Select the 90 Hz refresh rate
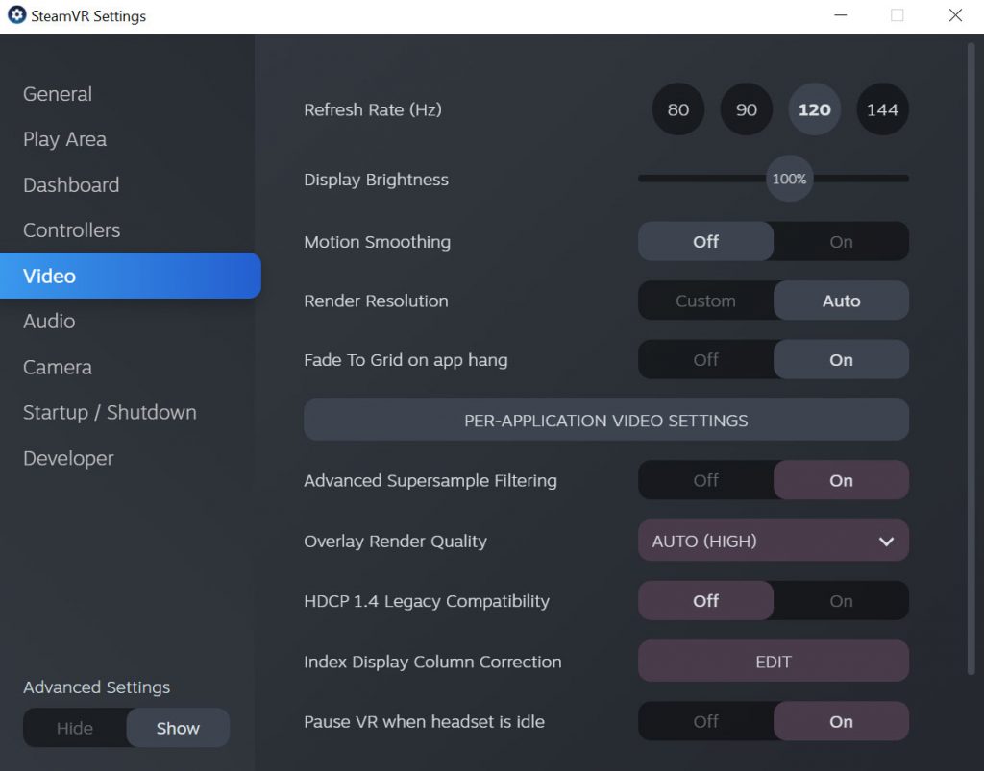 [747, 109]
